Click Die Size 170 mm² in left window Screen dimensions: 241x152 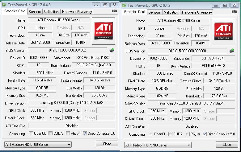click(81, 35)
